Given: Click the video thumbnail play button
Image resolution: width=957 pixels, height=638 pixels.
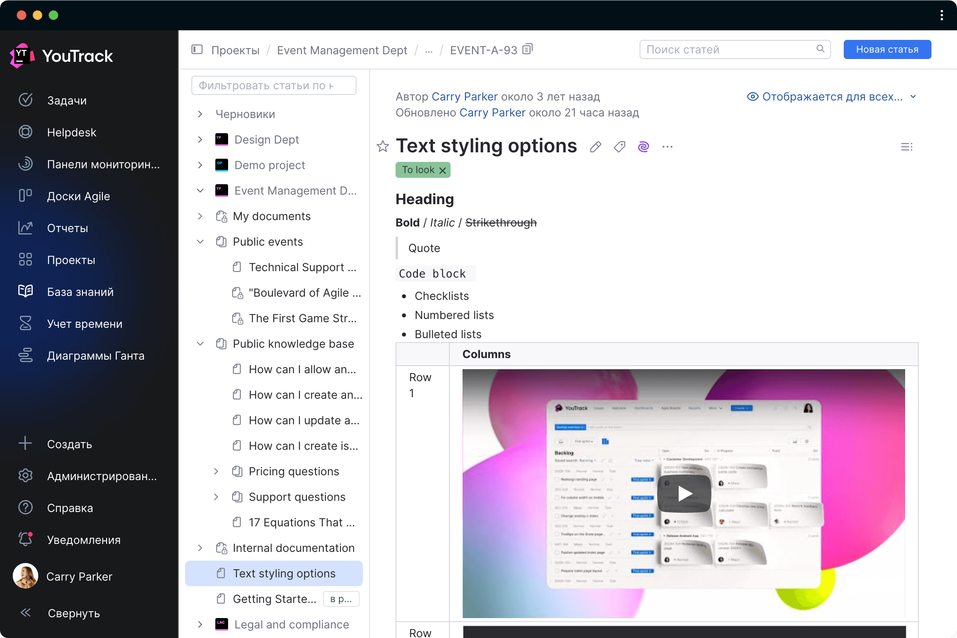Looking at the screenshot, I should [684, 494].
